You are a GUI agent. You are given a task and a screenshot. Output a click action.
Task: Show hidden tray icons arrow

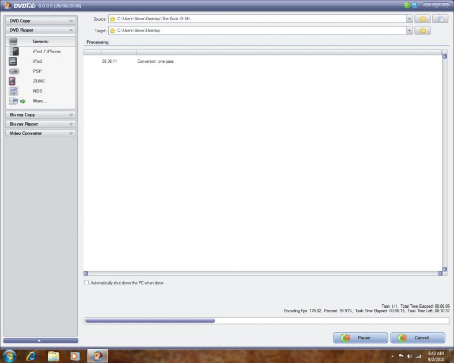392,357
